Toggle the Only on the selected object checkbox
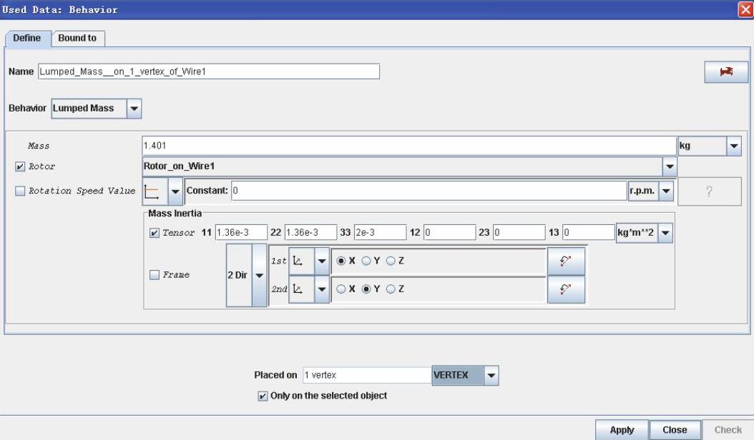This screenshot has height=440, width=754. pos(263,396)
